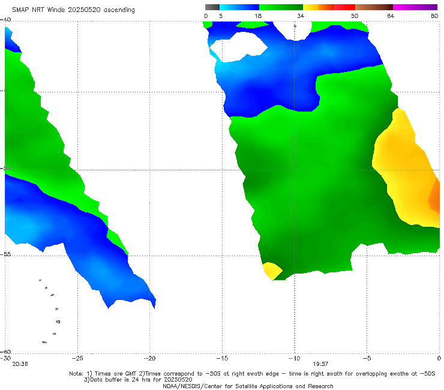Click the longitude label "-25"
Viewport: 444px width, 390px height.
[77, 358]
